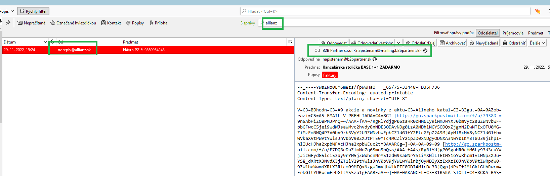Click the attachment paperclip column header
Viewport: 550px width, 176px height.
click(x=52, y=42)
